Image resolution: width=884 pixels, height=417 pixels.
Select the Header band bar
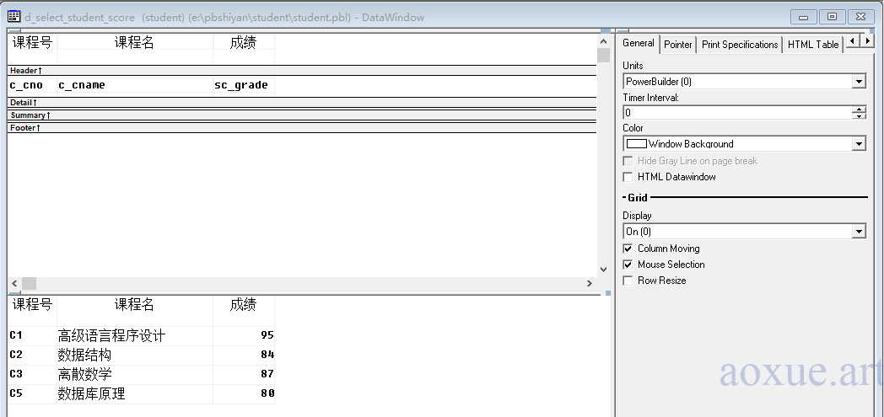[x=302, y=71]
